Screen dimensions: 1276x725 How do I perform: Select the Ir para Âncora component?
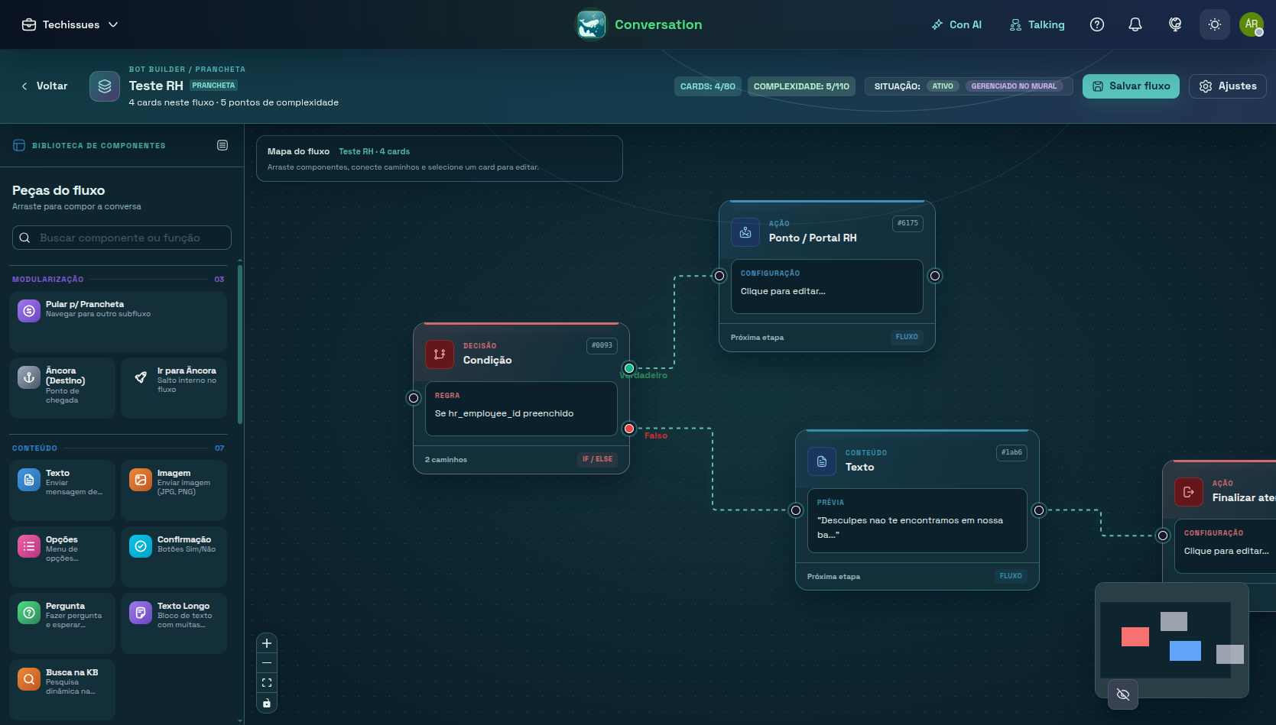[x=174, y=388]
